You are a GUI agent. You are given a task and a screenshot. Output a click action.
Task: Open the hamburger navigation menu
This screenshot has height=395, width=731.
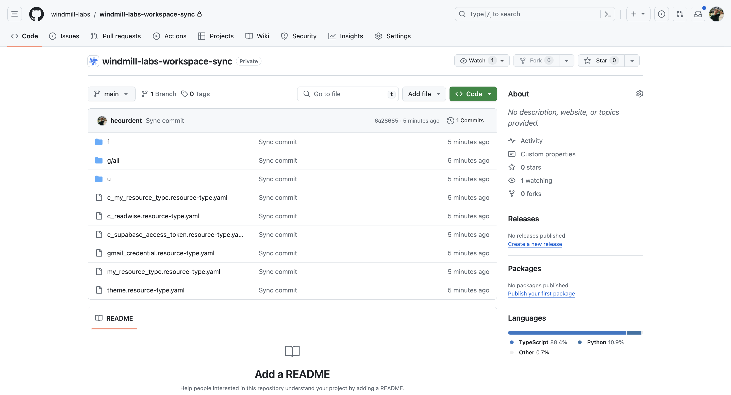[14, 14]
